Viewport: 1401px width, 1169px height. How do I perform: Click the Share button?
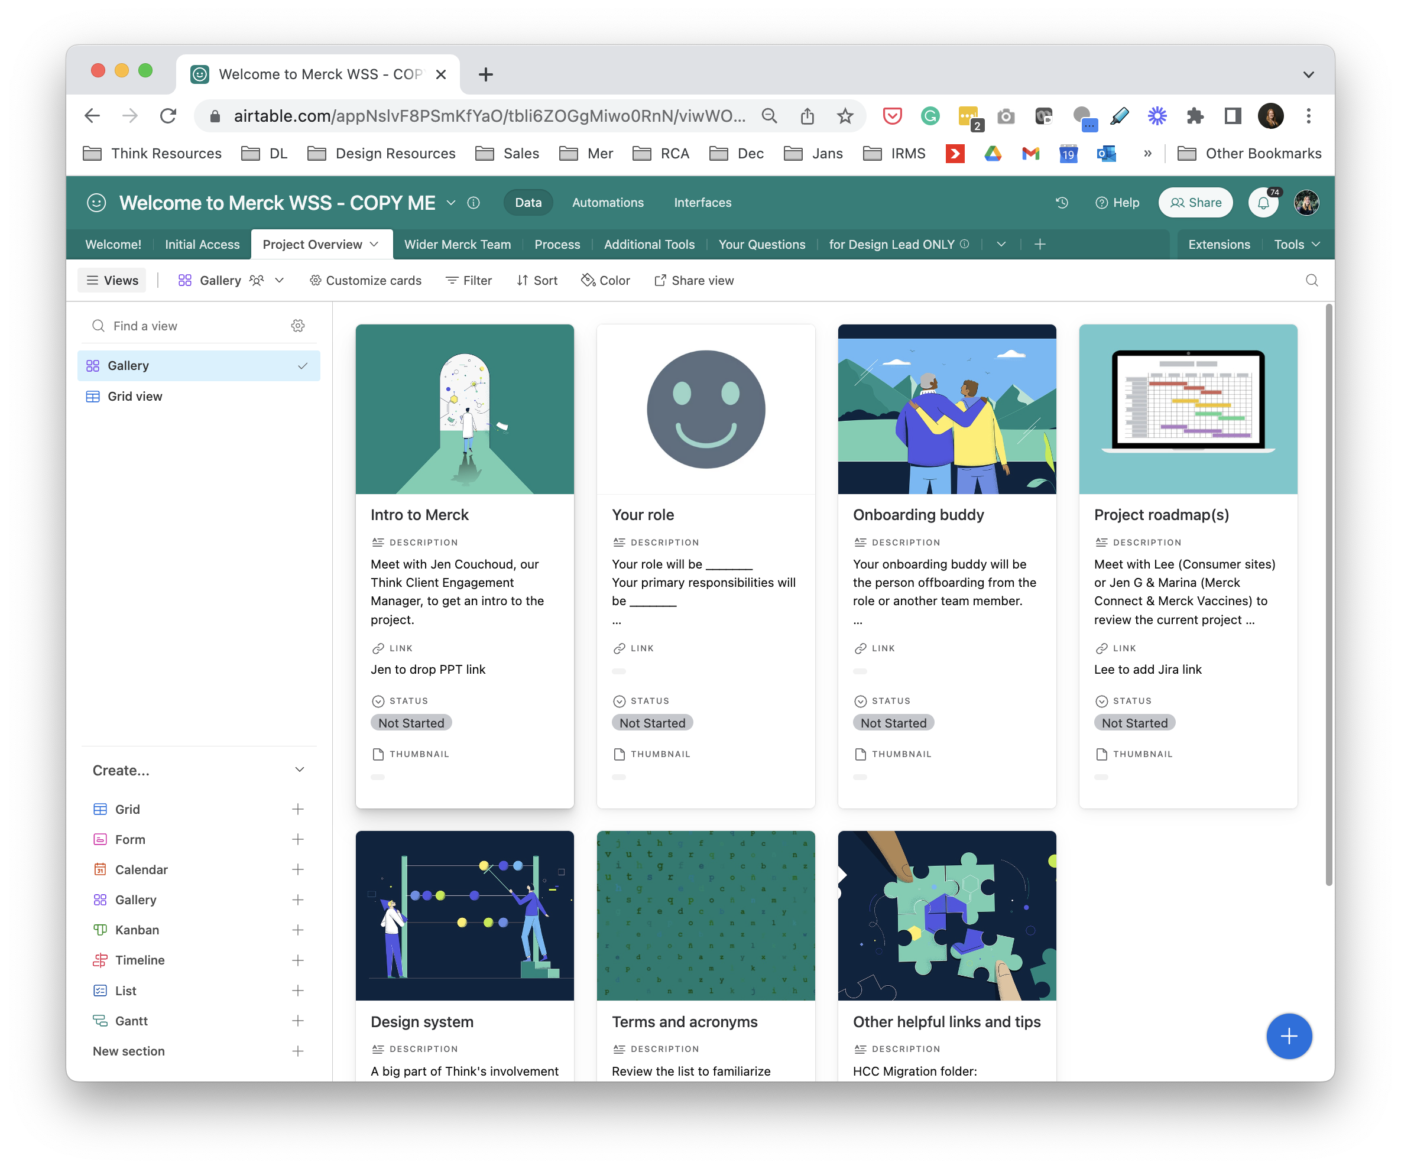pos(1195,203)
